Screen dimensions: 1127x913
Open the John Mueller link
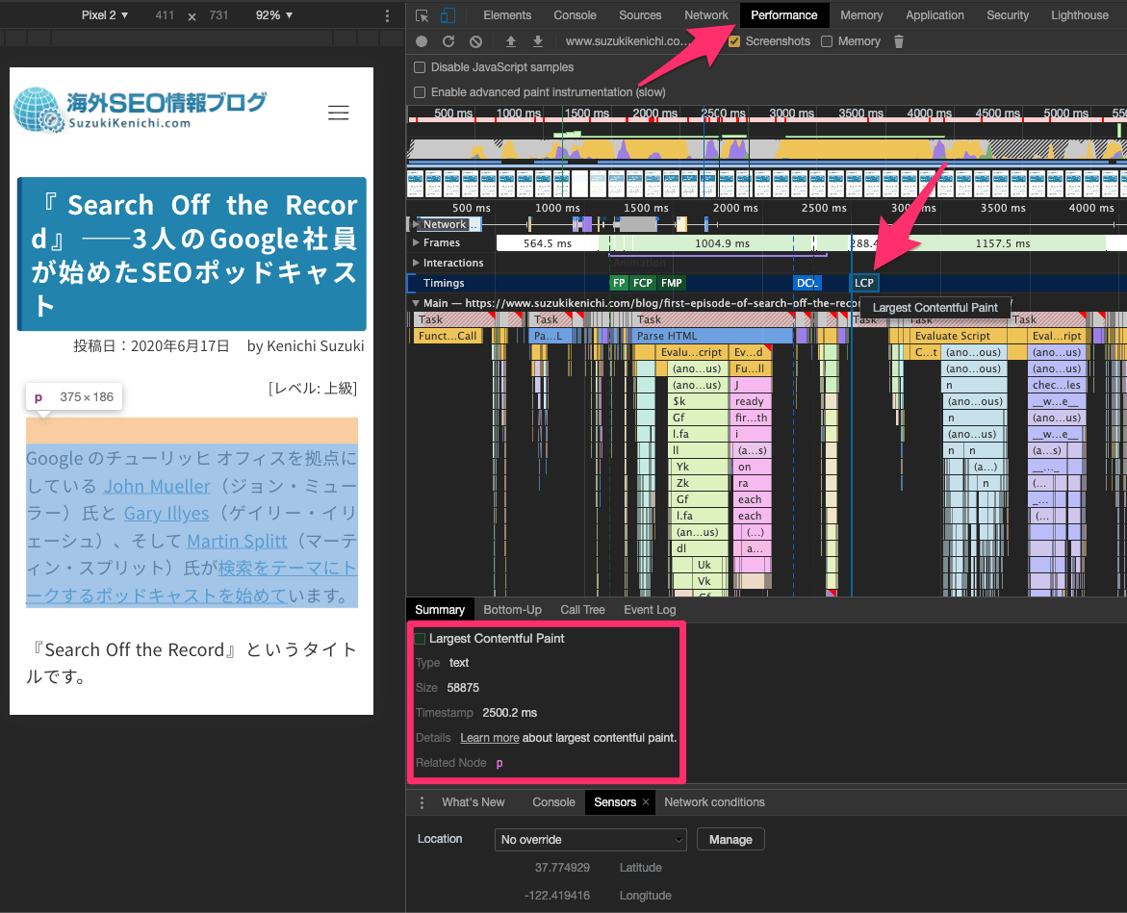[158, 486]
